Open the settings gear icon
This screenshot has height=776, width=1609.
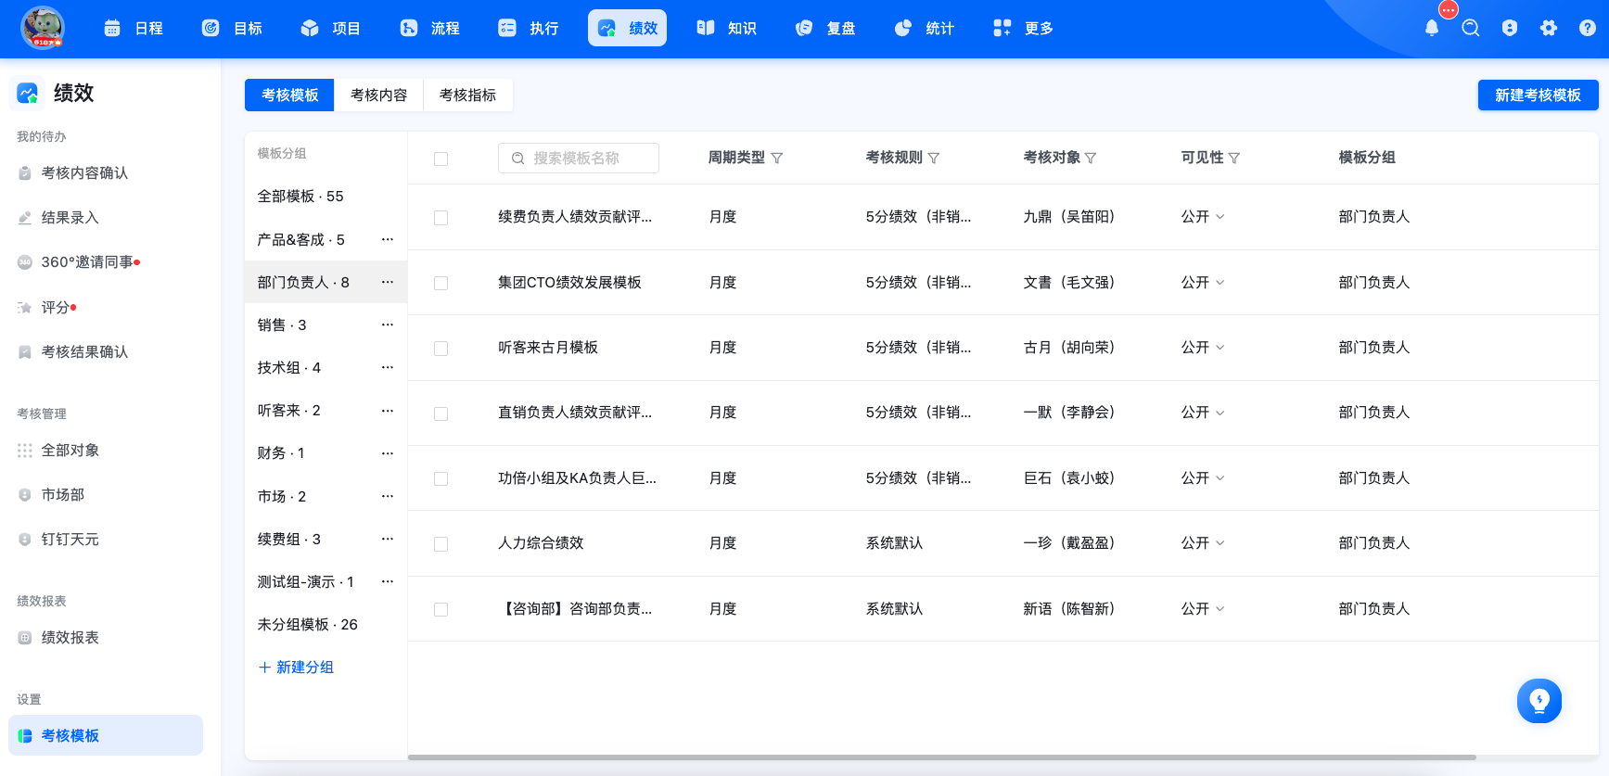tap(1549, 28)
